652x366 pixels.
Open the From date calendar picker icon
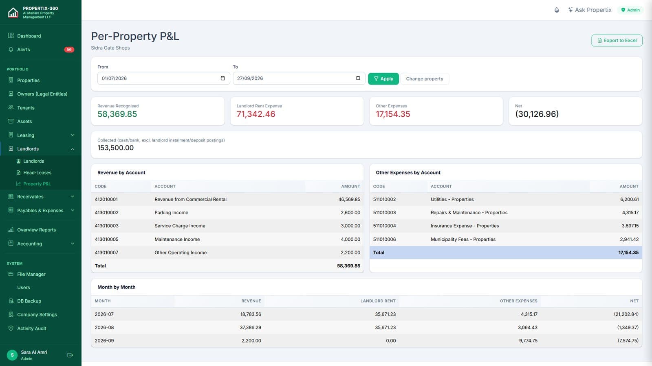click(x=222, y=78)
